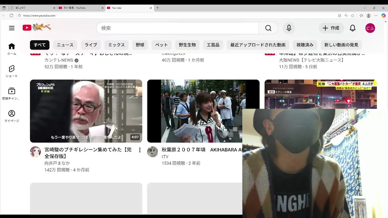Viewport: 388px width, 218px height.
Task: Select the ミックス filter chip
Action: click(x=117, y=45)
